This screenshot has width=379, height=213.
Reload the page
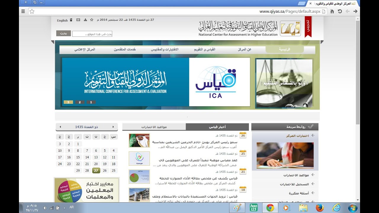[340, 11]
